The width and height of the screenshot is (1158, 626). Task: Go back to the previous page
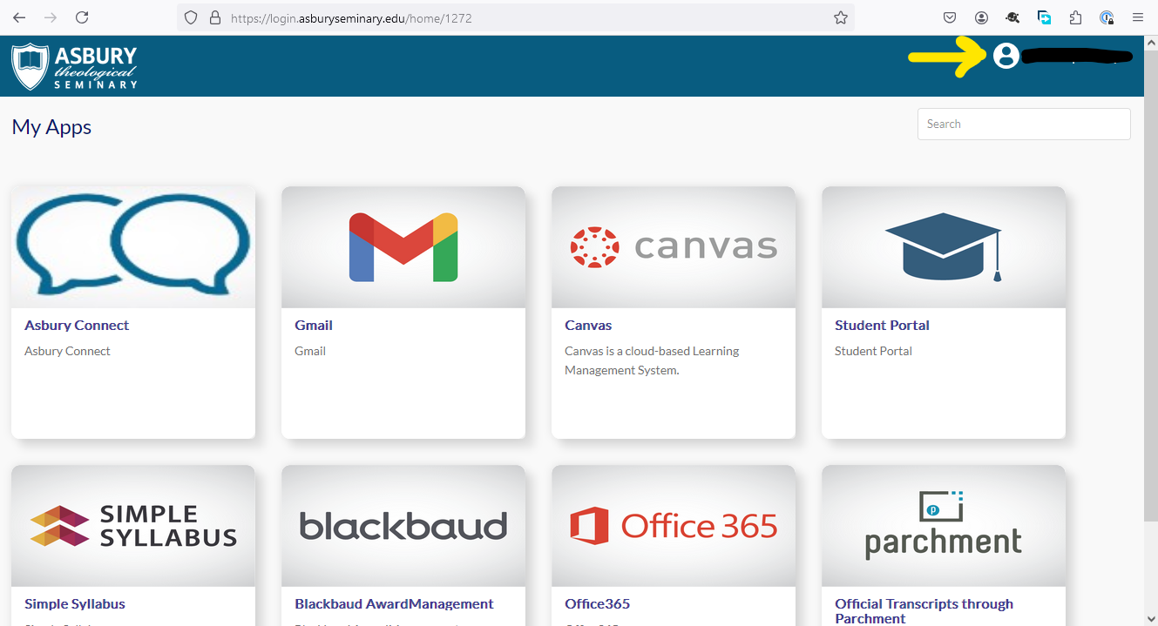click(19, 17)
